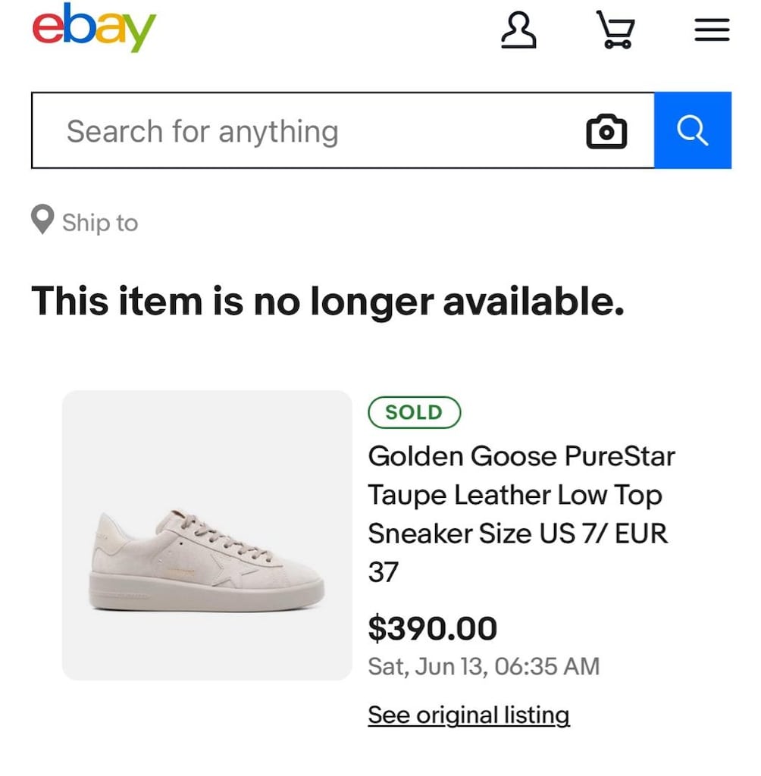
Task: Click the location pin icon
Action: point(42,219)
